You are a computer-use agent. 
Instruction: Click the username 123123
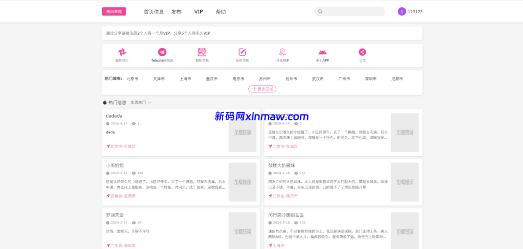point(415,12)
